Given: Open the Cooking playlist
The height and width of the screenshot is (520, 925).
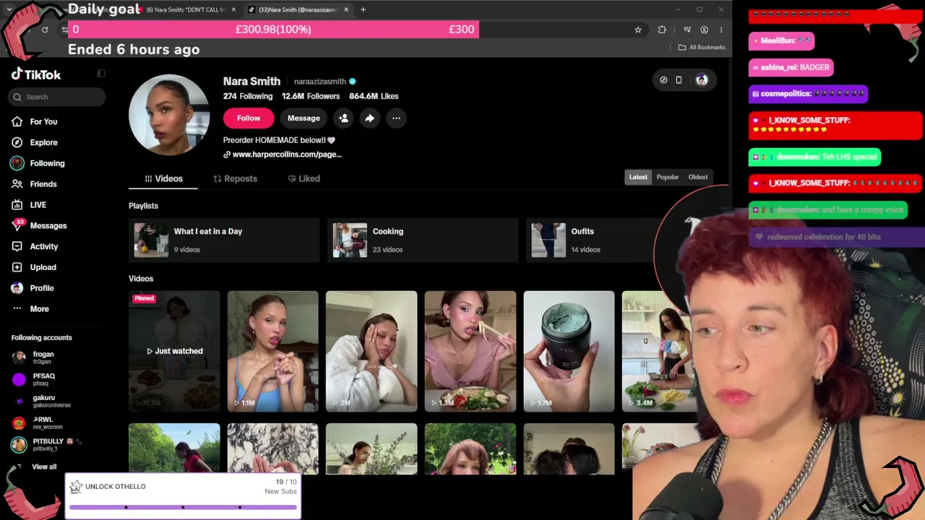Looking at the screenshot, I should 423,240.
